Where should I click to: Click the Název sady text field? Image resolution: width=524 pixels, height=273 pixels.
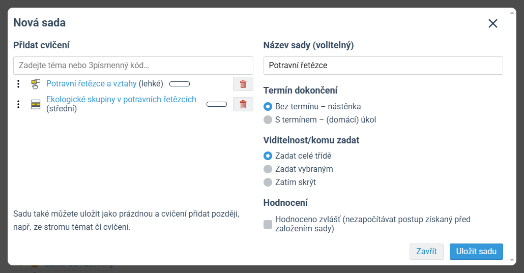point(383,66)
